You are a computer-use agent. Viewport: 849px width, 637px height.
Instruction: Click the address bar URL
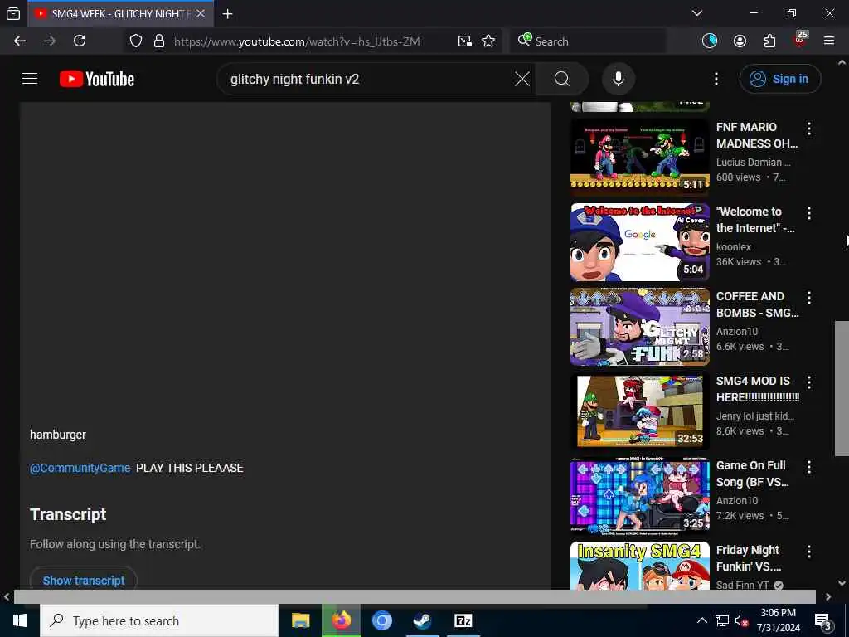297,41
